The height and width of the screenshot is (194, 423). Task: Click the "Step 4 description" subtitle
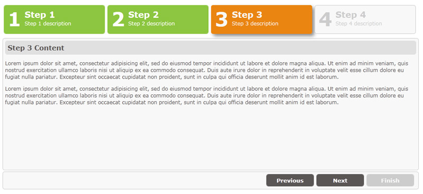point(358,24)
